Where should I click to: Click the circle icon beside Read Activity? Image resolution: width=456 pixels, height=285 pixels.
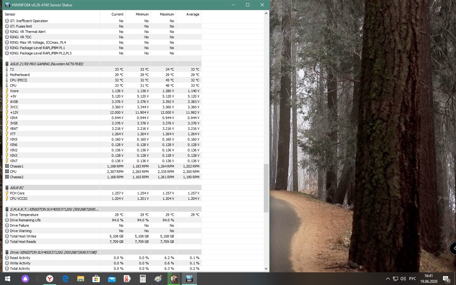click(7, 258)
